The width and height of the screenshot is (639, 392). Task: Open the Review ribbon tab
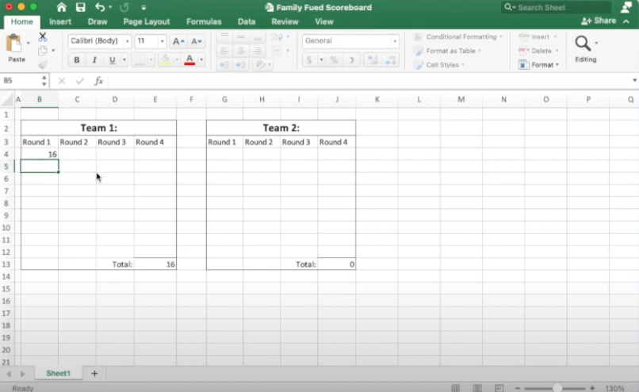pos(285,21)
